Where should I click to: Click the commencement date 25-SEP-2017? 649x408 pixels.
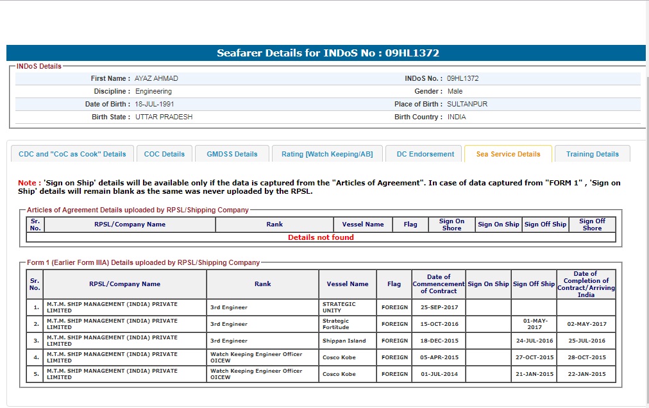click(438, 307)
